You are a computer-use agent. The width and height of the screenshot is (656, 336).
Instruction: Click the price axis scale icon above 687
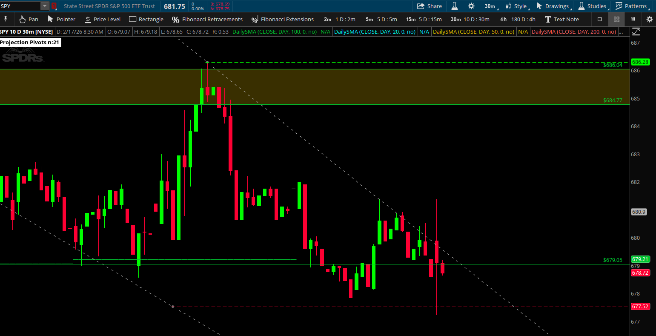tap(636, 32)
